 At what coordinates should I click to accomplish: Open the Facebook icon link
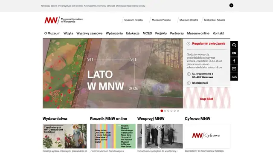coord(234,61)
